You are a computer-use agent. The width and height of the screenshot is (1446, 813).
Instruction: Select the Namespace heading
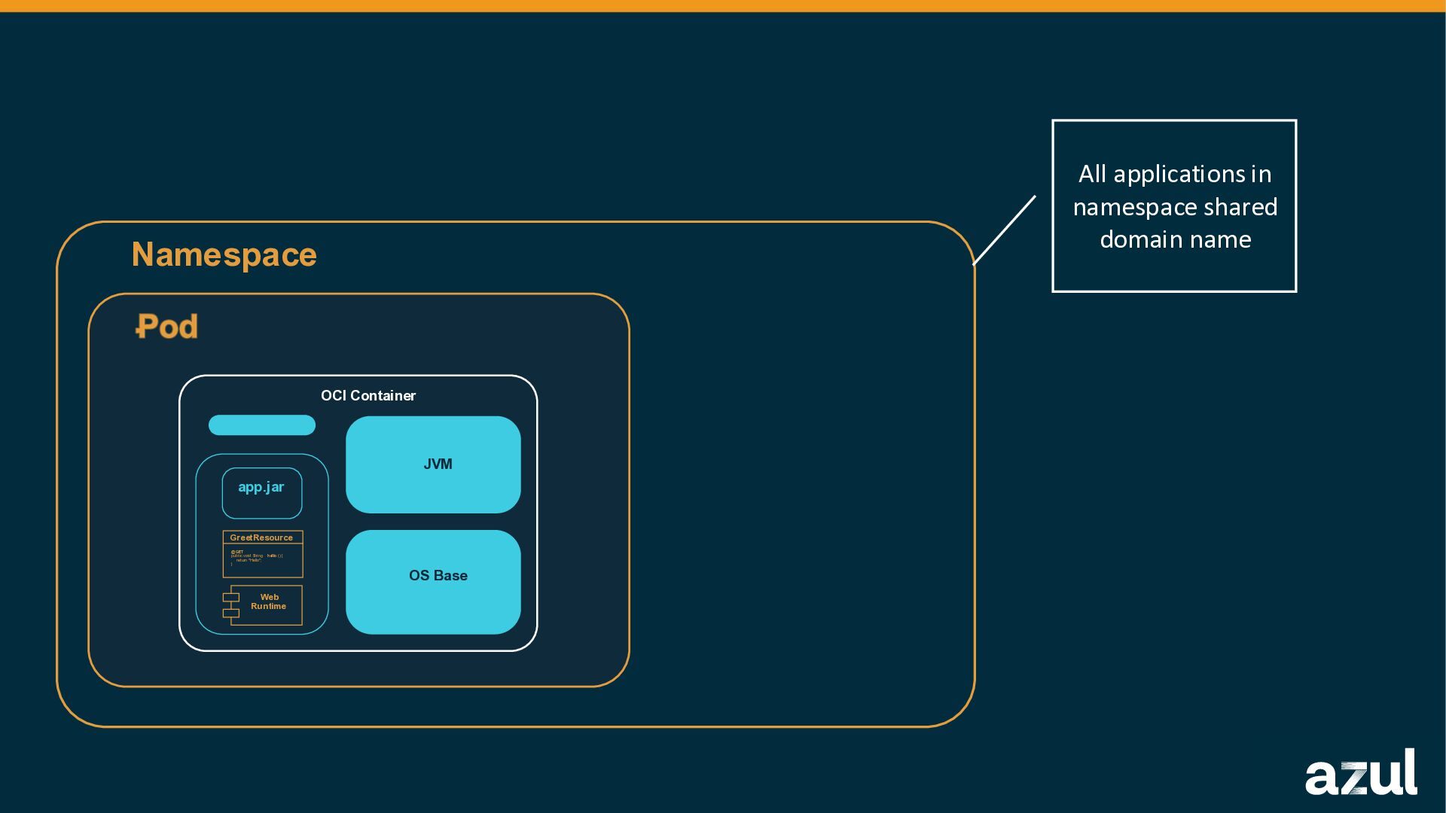coord(224,254)
